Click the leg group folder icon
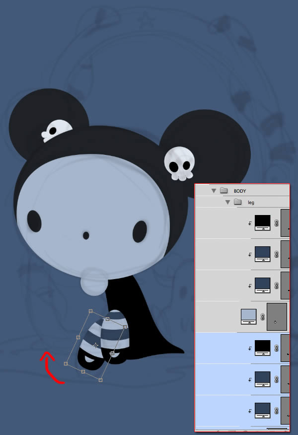 (237, 202)
